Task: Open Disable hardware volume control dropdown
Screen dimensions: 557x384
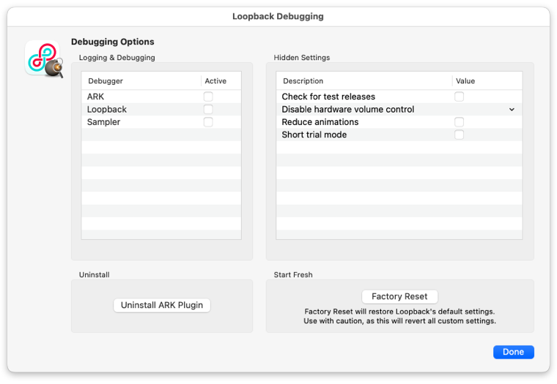Action: pos(512,109)
